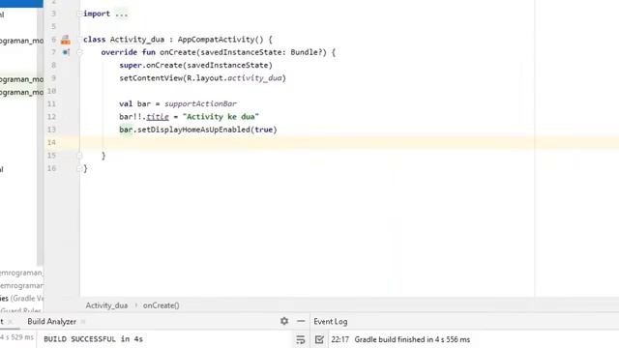This screenshot has height=348, width=619.
Task: Expand the collapsed import ellipsis
Action: (121, 14)
